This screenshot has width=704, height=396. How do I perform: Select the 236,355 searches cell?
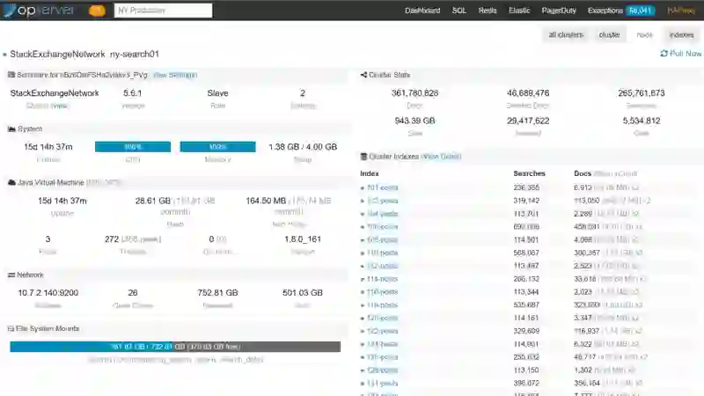(526, 187)
